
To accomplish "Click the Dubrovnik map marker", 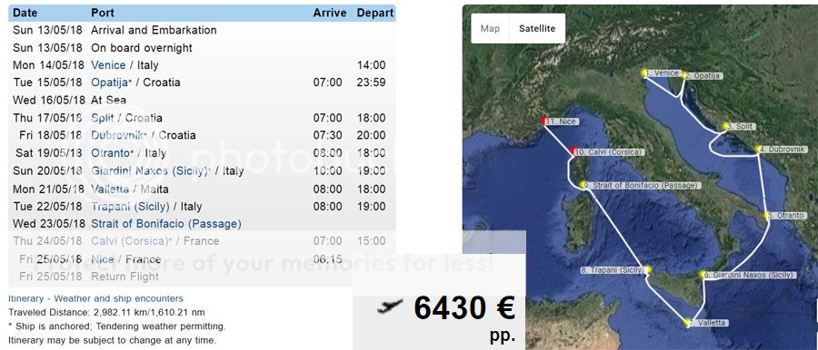I will tap(759, 150).
